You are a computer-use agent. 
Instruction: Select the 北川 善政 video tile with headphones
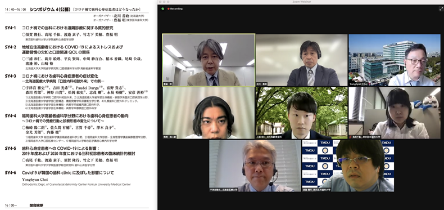[x=302, y=60]
